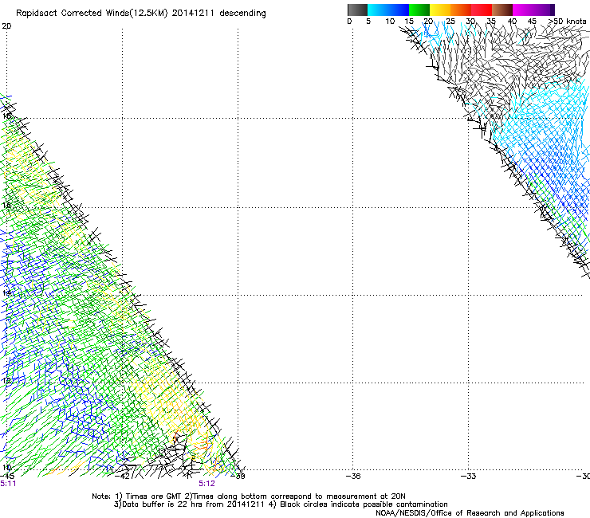Click the red 30-35 knots color band
The image size is (590, 518).
[482, 10]
